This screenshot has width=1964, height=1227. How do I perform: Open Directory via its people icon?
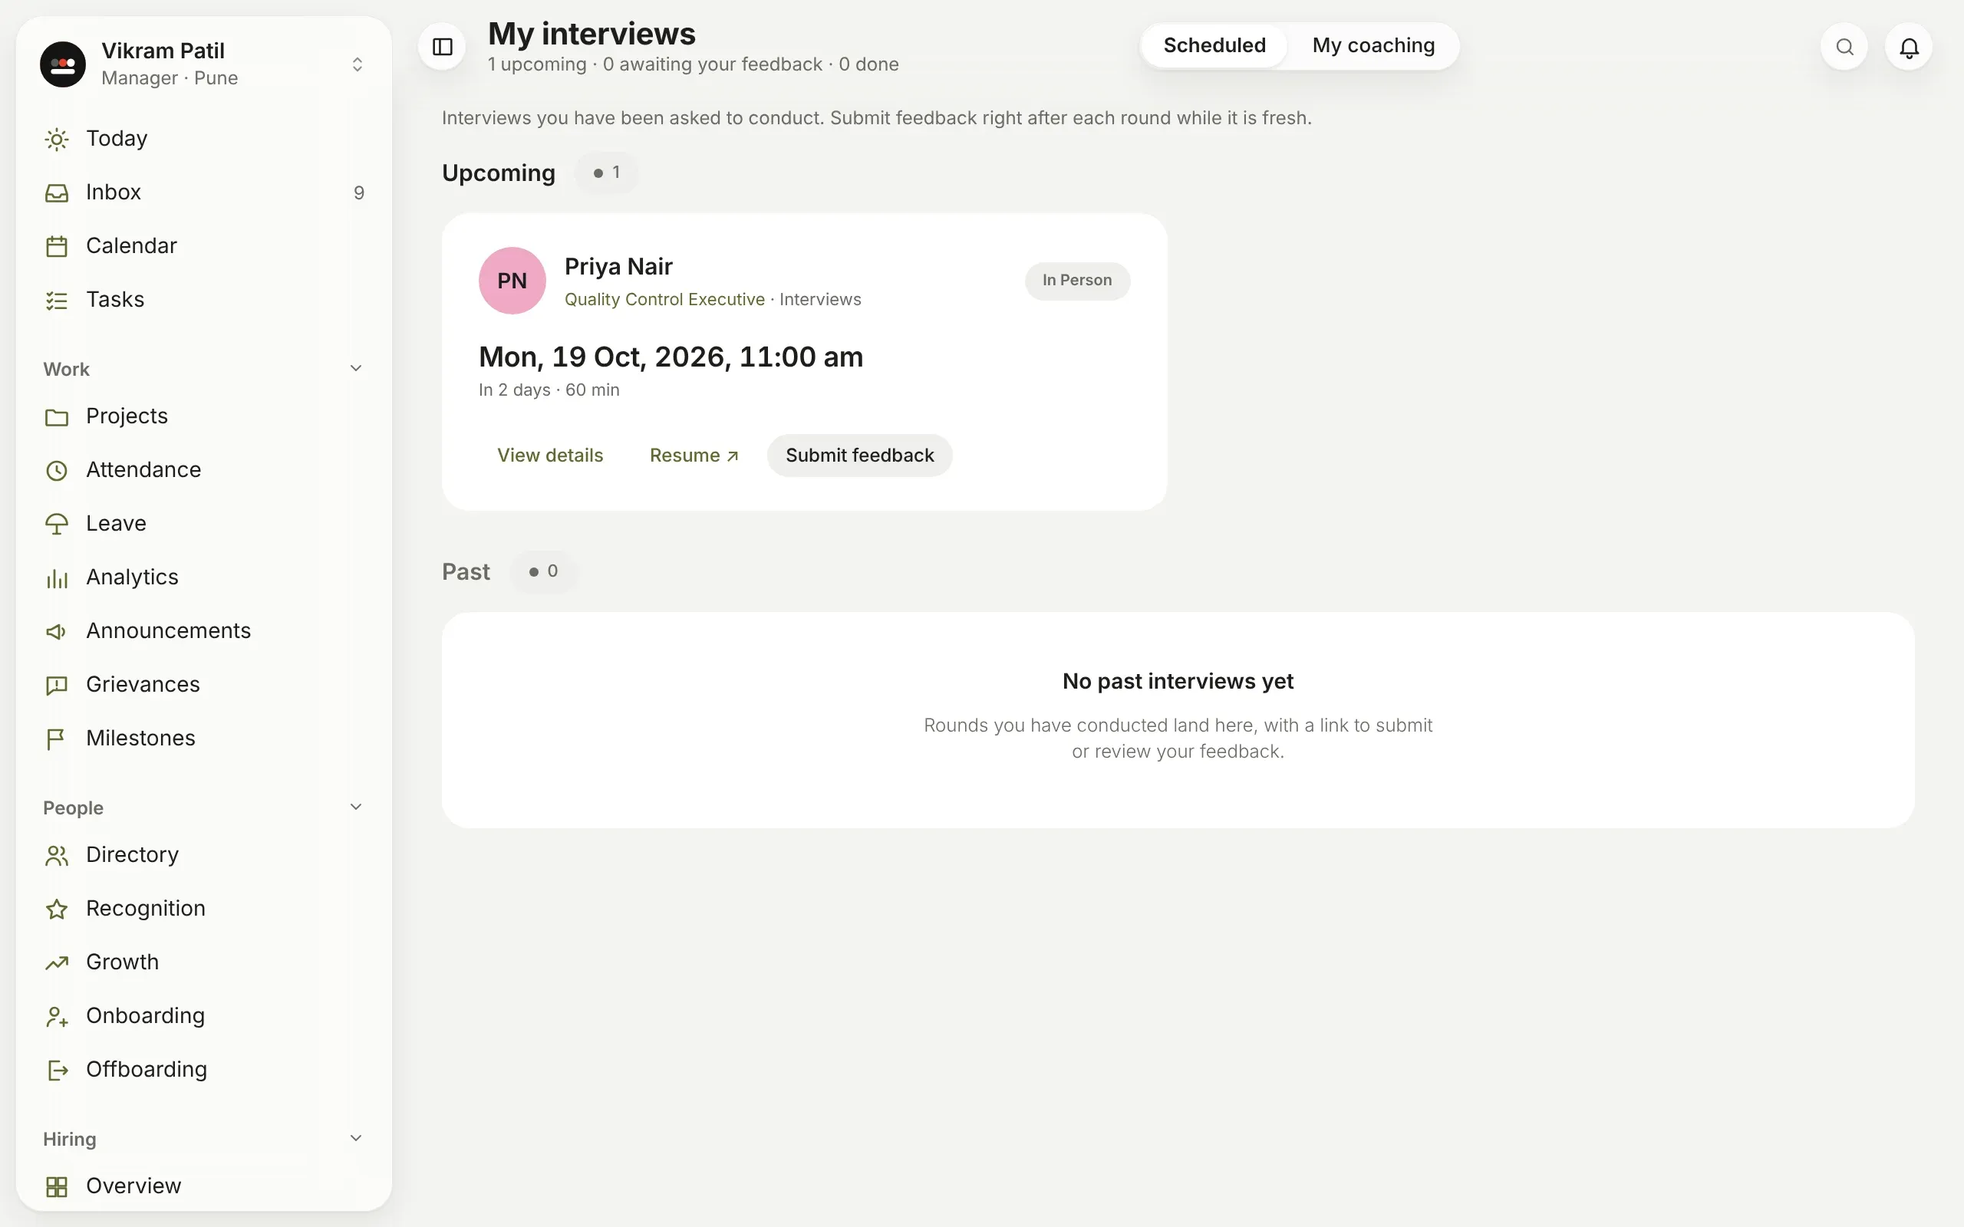point(57,855)
